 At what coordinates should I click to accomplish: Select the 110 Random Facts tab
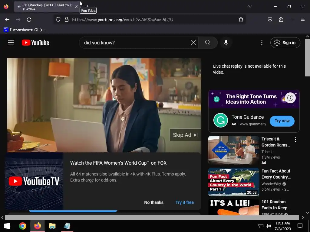pos(47,7)
